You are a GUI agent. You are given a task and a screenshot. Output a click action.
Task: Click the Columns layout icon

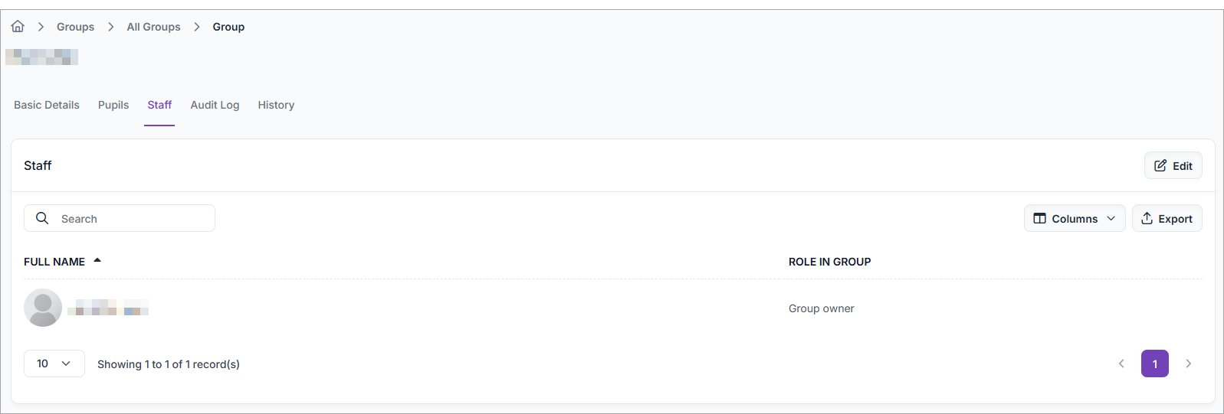[x=1039, y=218]
